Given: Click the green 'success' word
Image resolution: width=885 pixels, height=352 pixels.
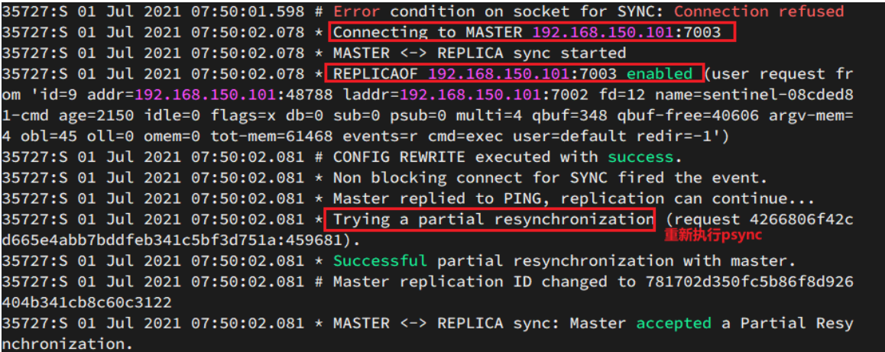Looking at the screenshot, I should (x=640, y=157).
